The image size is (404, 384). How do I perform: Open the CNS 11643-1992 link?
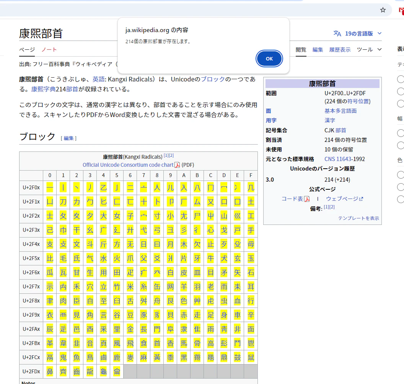[338, 159]
